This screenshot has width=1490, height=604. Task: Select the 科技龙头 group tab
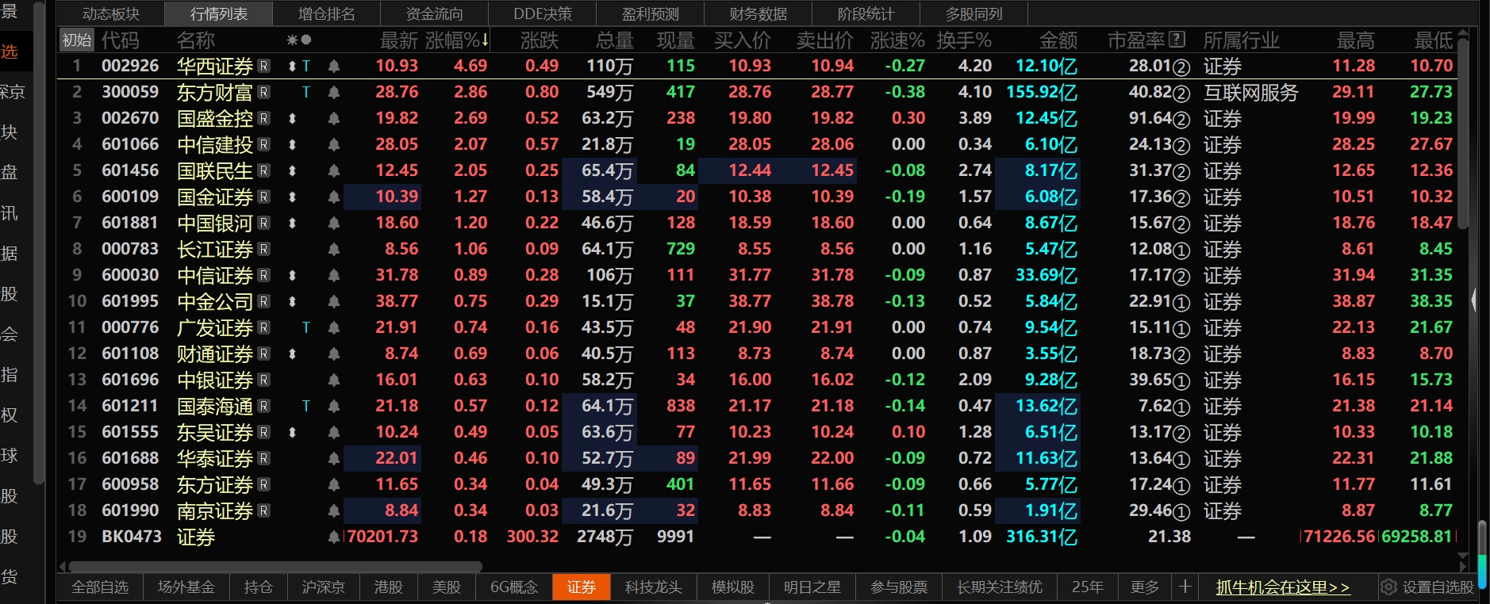pyautogui.click(x=654, y=587)
